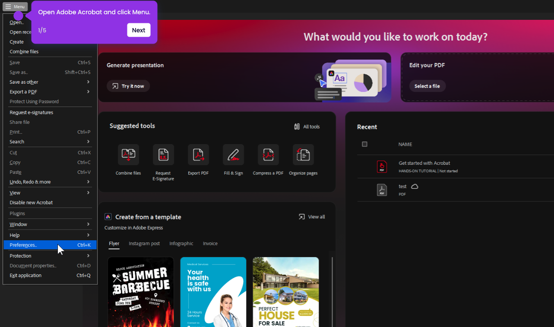Open the recent file named test
This screenshot has width=554, height=327.
pyautogui.click(x=402, y=186)
